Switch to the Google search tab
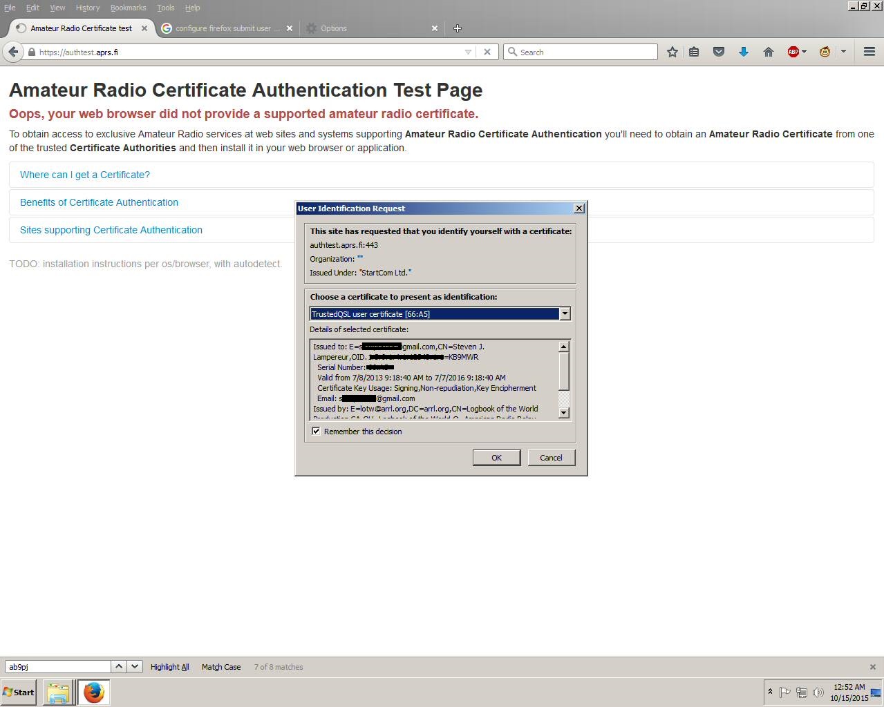 point(226,28)
